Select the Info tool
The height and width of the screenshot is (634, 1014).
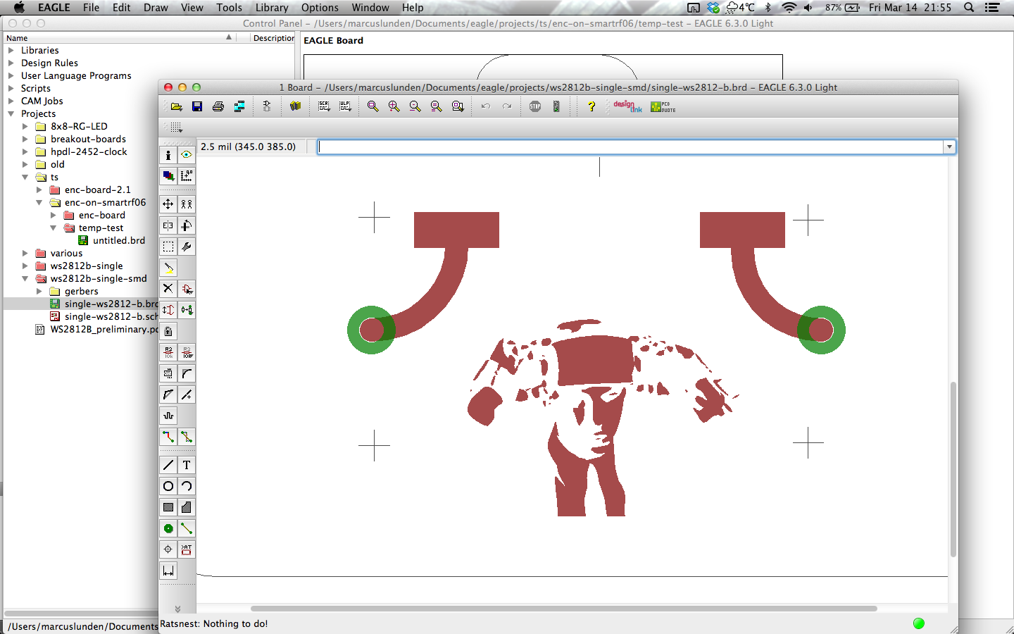(168, 155)
